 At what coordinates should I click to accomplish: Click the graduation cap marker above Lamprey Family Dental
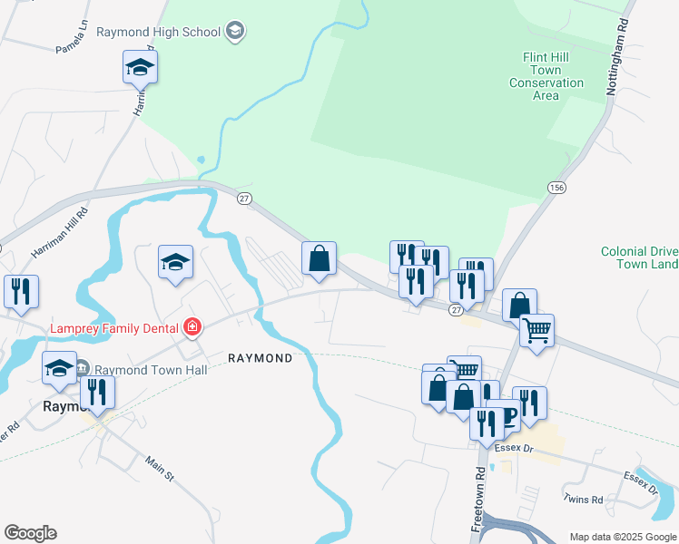175,263
